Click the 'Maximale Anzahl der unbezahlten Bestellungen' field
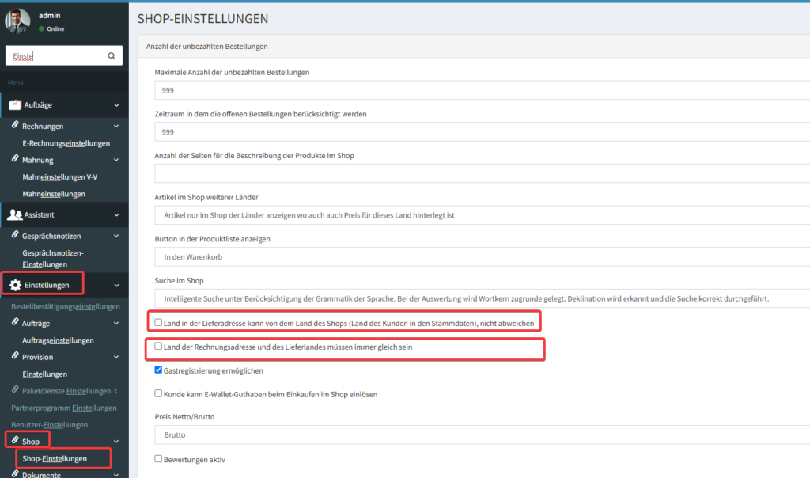810x478 pixels. click(481, 90)
